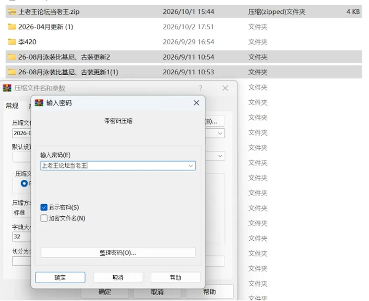The image size is (369, 301).
Task: Click the 输入密码(E) text field
Action: (118, 165)
